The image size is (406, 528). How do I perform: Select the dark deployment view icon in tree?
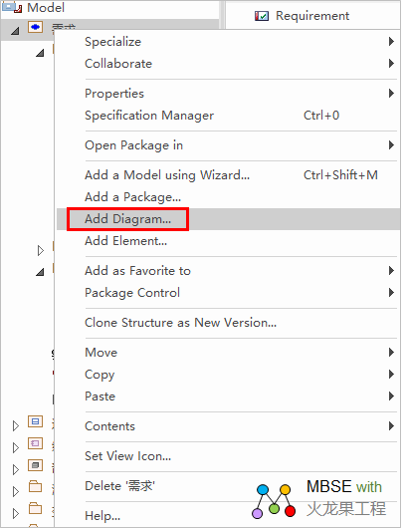click(x=35, y=465)
